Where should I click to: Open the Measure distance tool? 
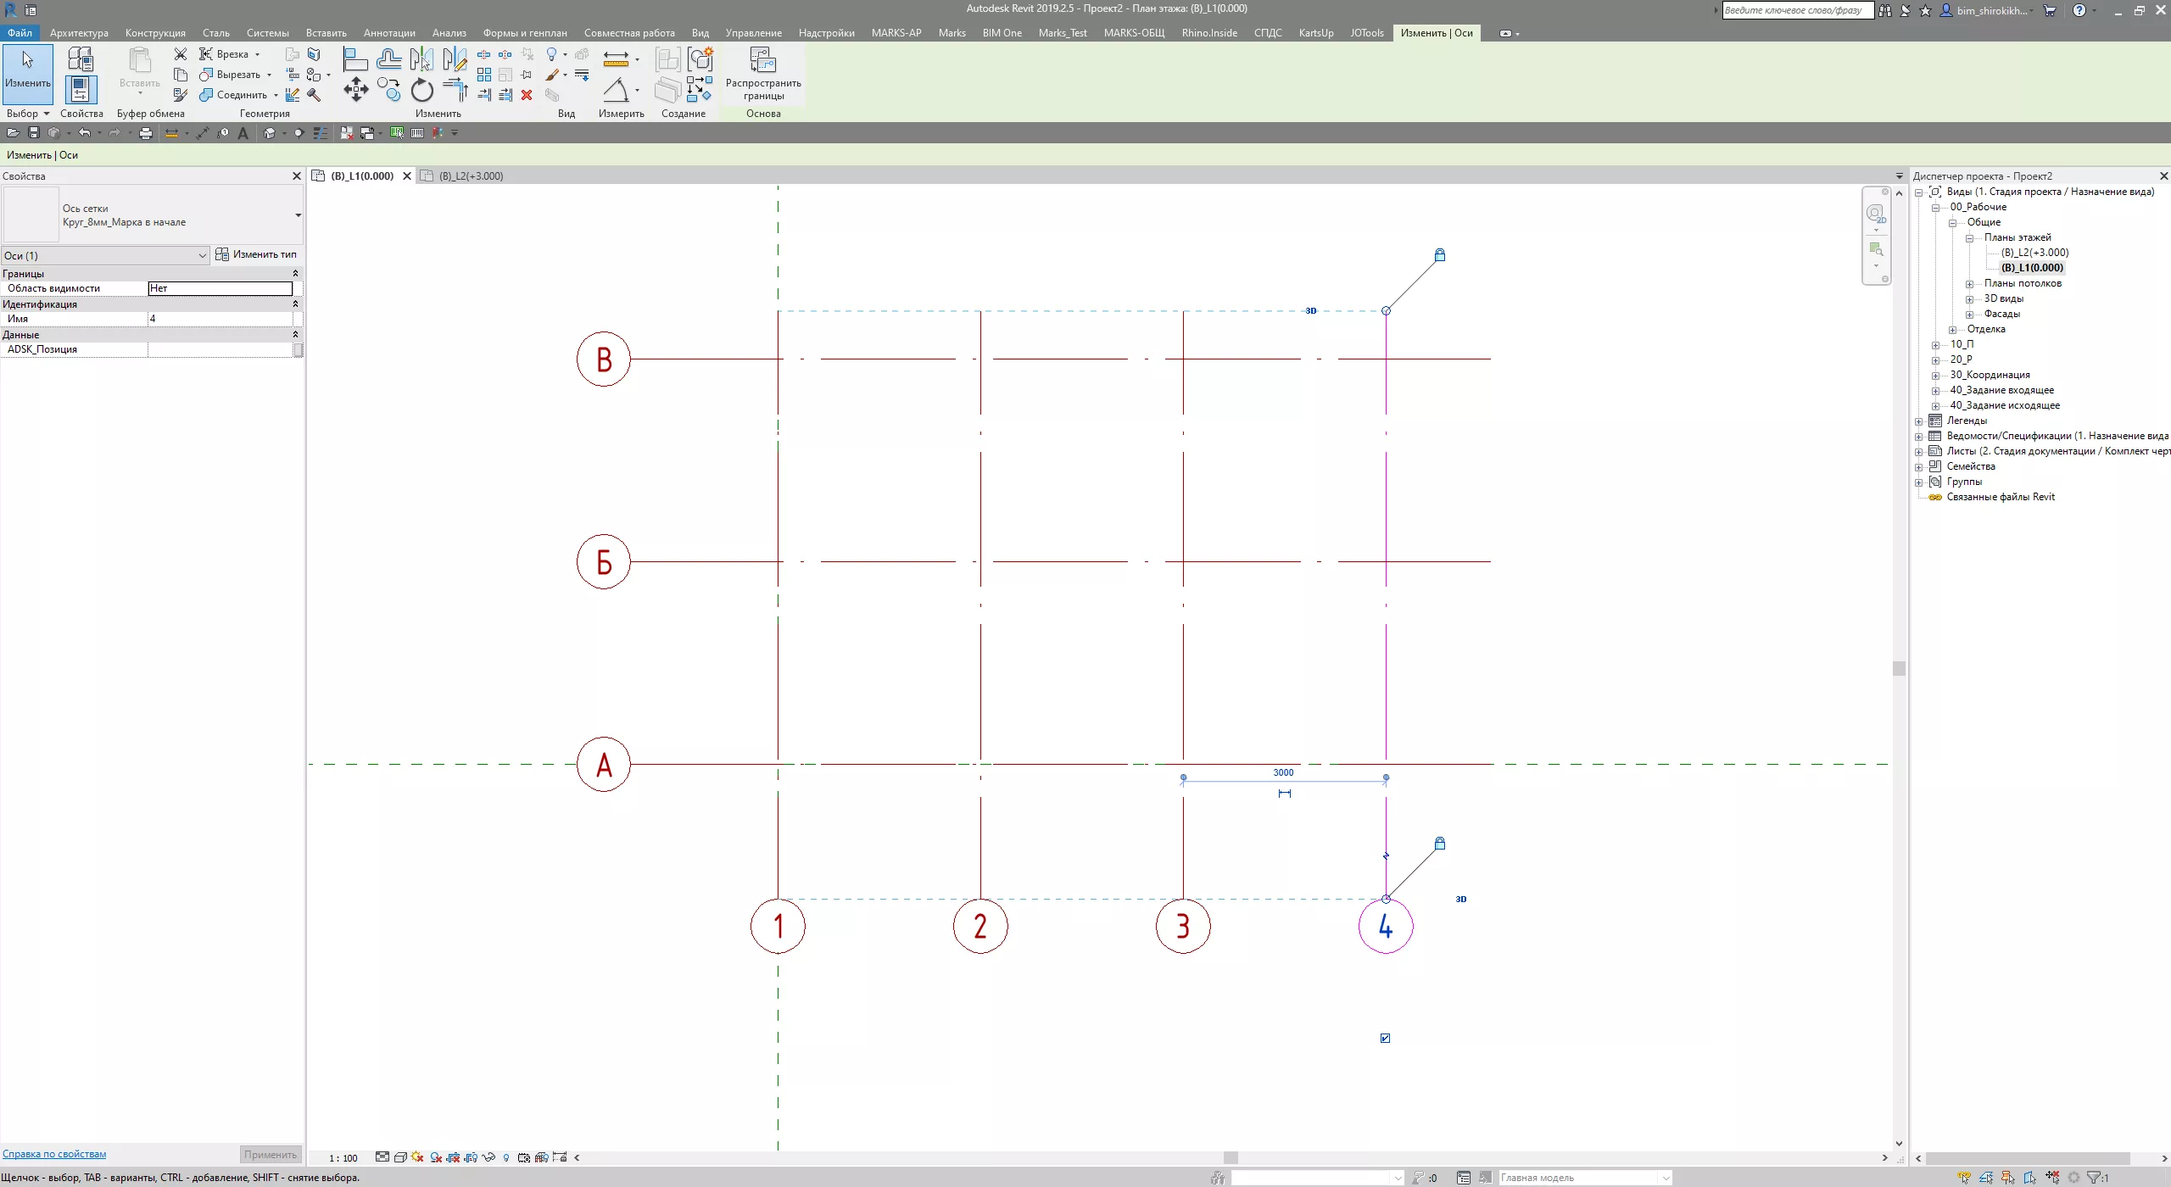click(616, 59)
